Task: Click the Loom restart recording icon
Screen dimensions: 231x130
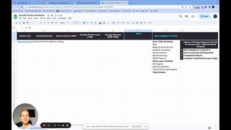Action: [59, 125]
